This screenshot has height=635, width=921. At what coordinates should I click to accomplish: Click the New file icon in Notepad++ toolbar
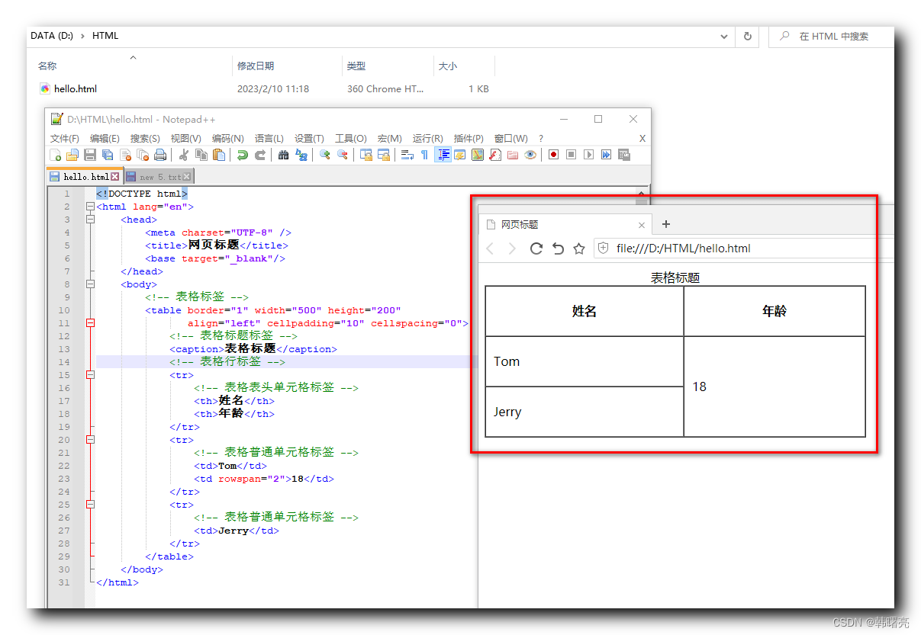pyautogui.click(x=55, y=155)
